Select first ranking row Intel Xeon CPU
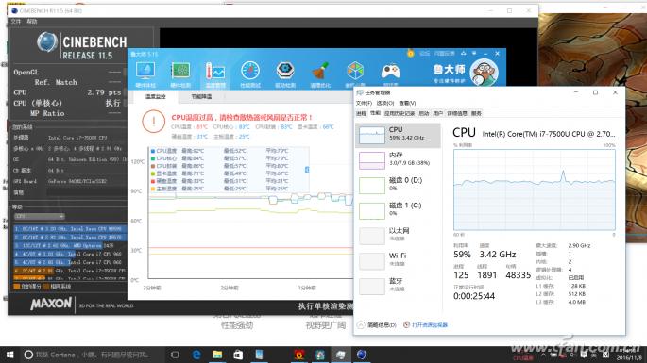647x363 pixels. pos(70,229)
